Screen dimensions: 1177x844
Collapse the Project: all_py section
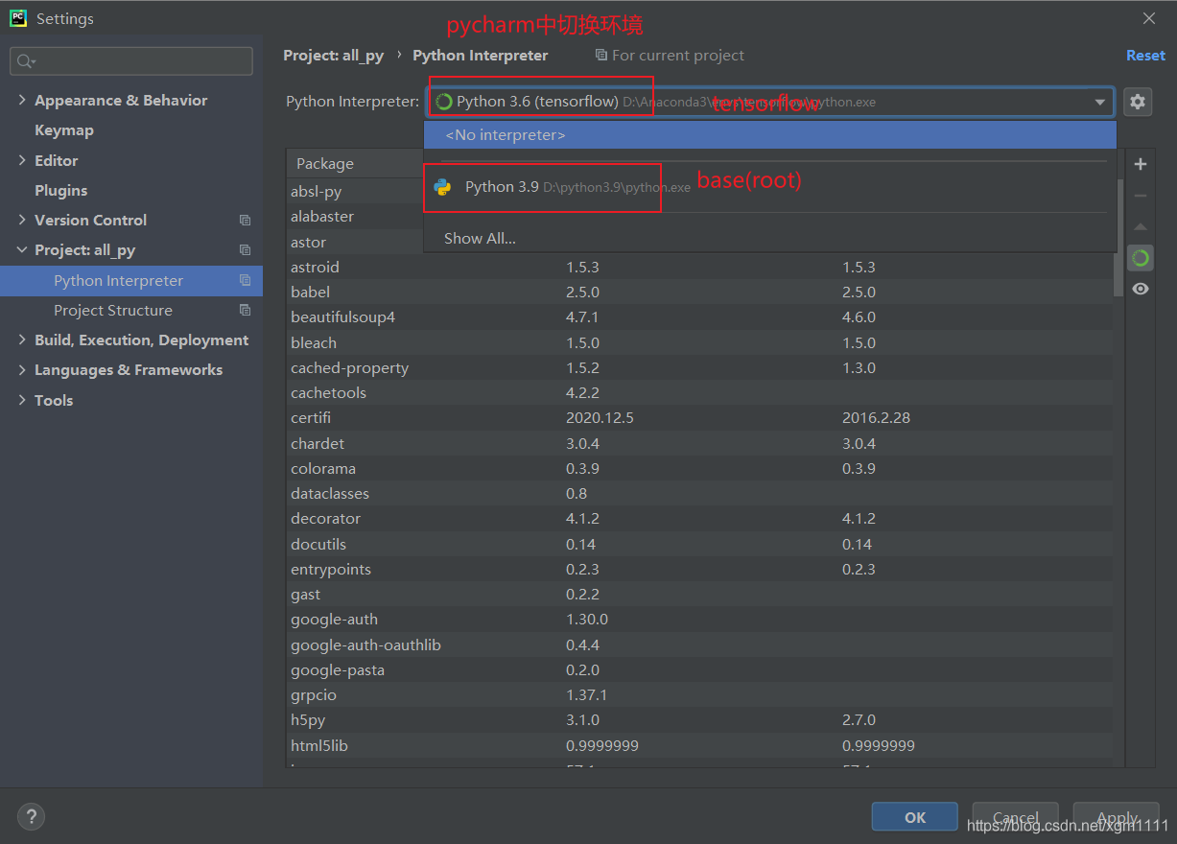(22, 250)
